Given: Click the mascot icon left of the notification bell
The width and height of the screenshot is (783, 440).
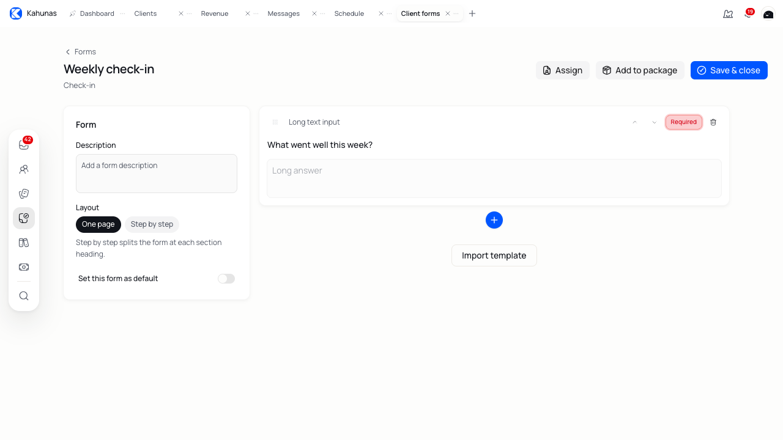Looking at the screenshot, I should (728, 13).
